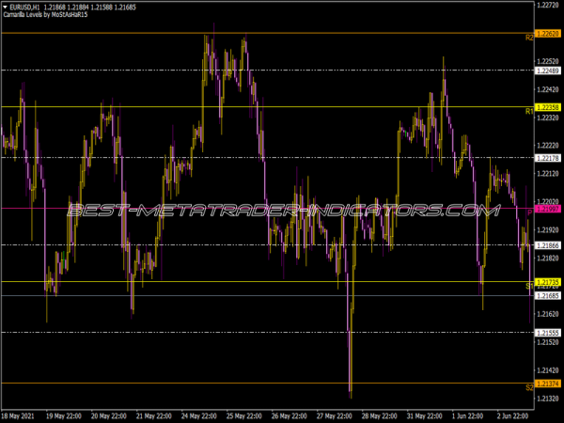Click the EURUSD,H1 chart title text
This screenshot has width=564, height=423.
(x=26, y=7)
